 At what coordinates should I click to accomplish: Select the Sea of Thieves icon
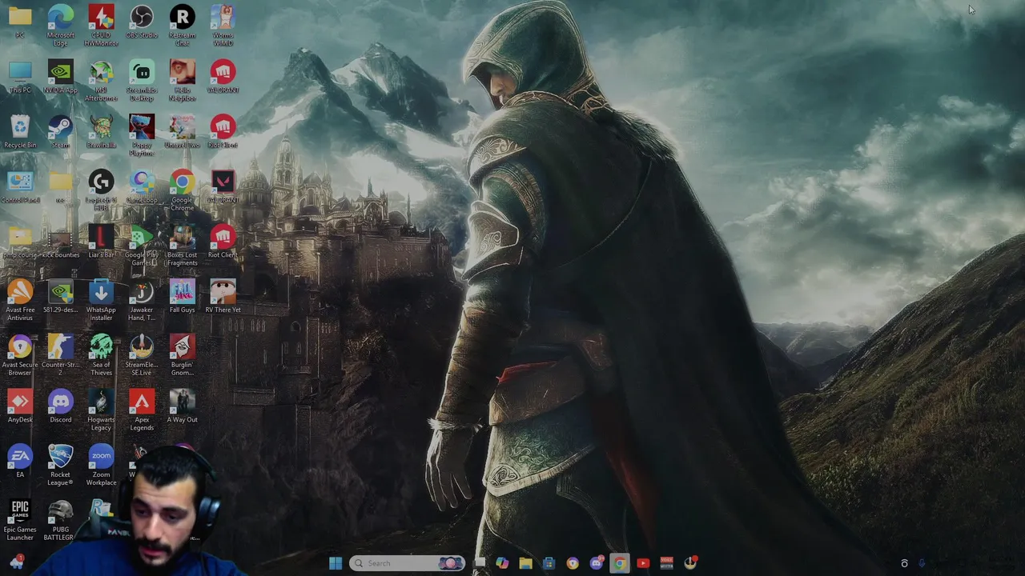(101, 356)
